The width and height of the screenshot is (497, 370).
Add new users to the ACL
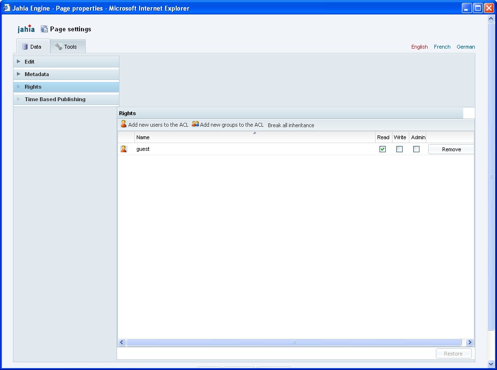[155, 125]
